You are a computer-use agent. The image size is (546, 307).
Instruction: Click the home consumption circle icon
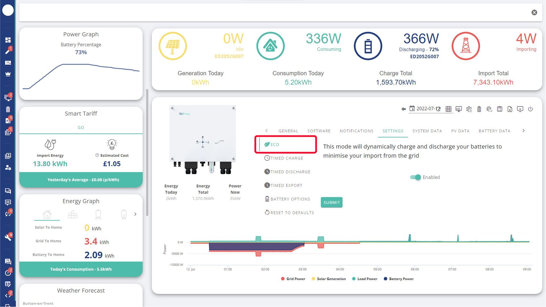pyautogui.click(x=270, y=46)
